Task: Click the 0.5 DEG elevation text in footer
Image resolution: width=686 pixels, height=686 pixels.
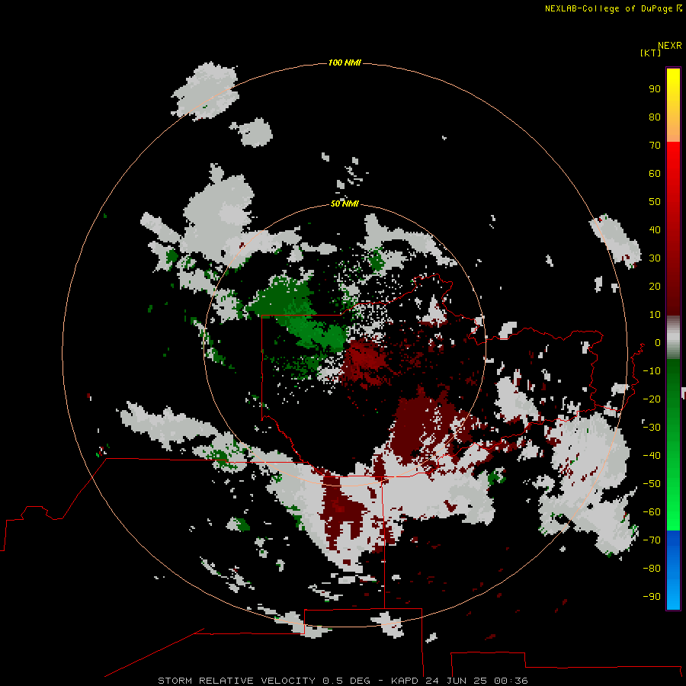Action: pyautogui.click(x=346, y=681)
